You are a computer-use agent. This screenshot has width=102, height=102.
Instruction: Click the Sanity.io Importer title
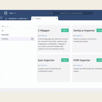(x=84, y=31)
